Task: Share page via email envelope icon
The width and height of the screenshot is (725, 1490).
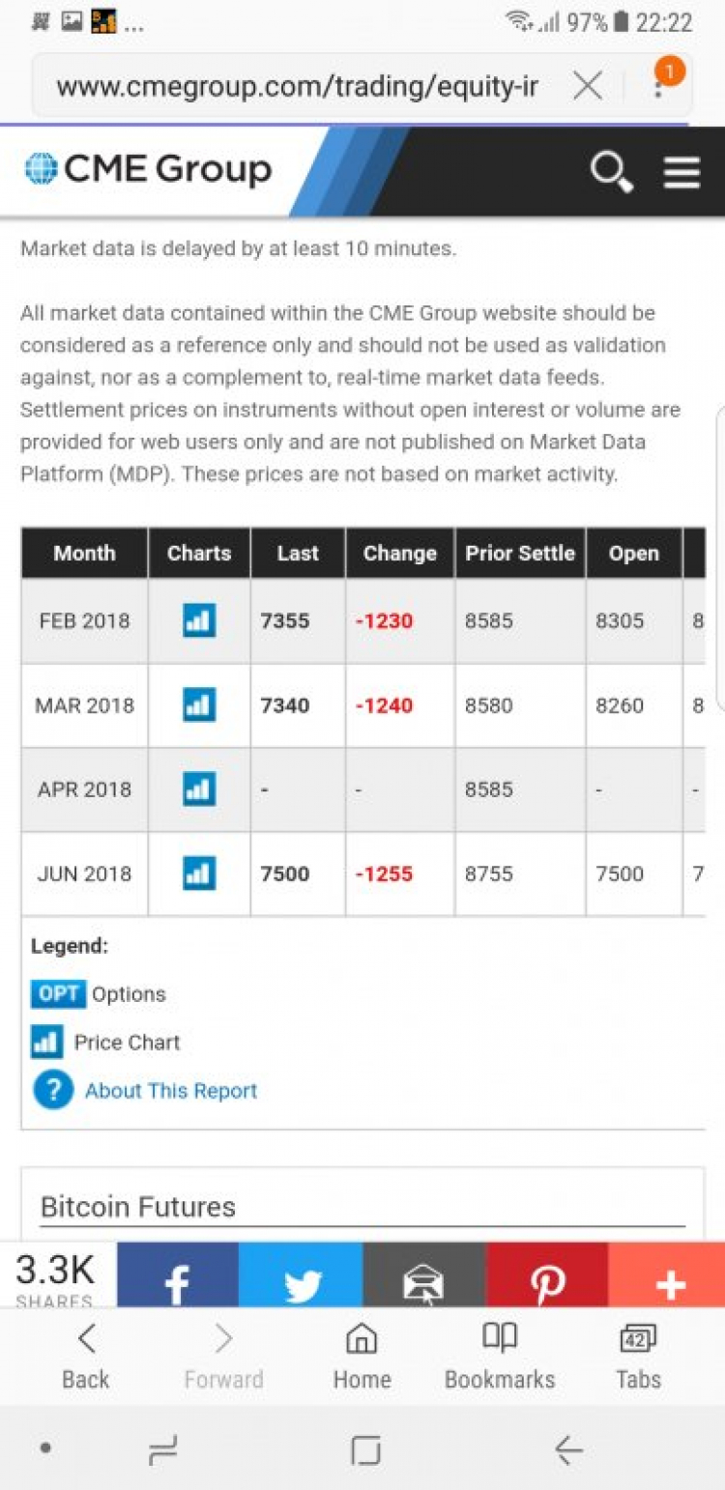Action: point(424,1275)
